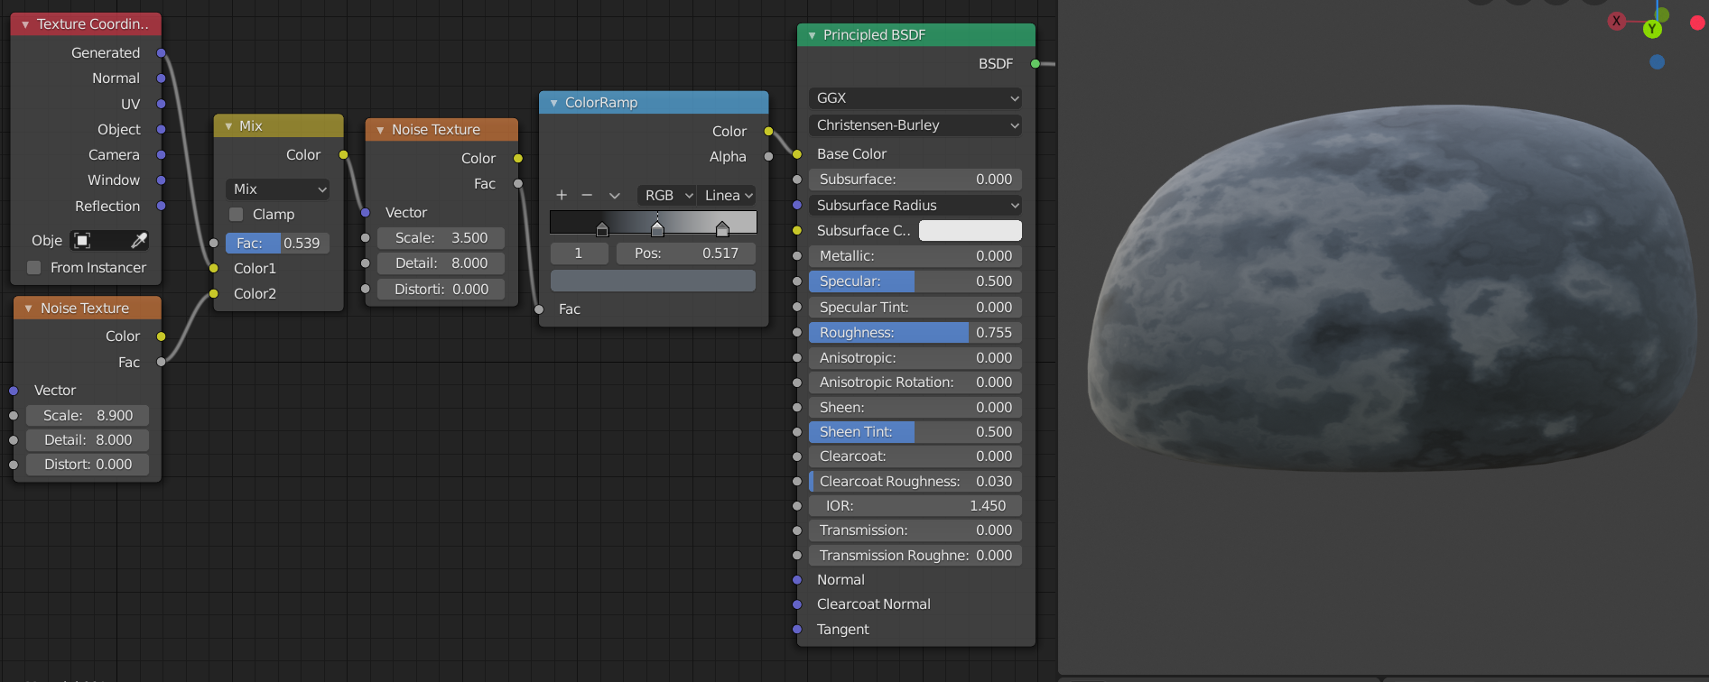Select the right color stop on the ramp
The height and width of the screenshot is (682, 1709).
pos(722,229)
